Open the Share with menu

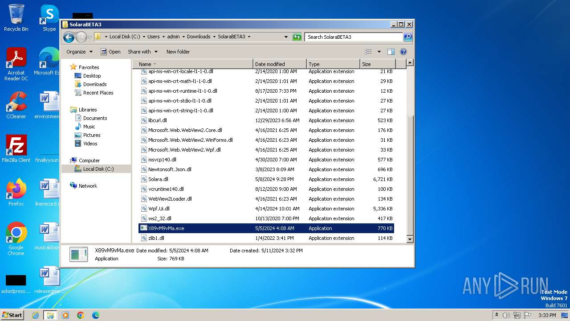pos(142,52)
